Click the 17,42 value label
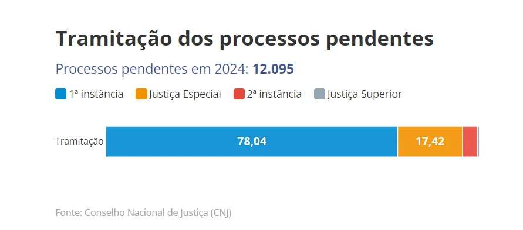This screenshot has height=230, width=523. point(430,142)
